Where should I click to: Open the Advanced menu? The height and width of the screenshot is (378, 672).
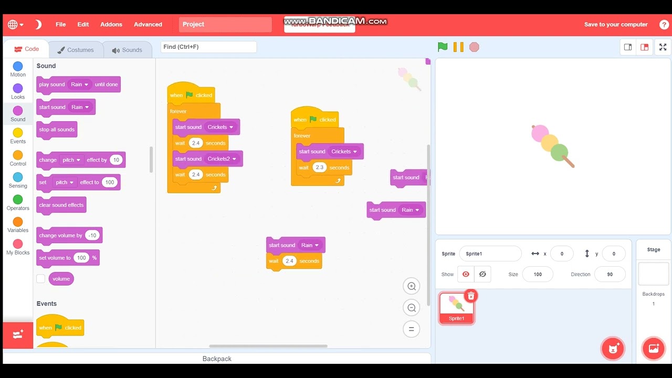[148, 24]
